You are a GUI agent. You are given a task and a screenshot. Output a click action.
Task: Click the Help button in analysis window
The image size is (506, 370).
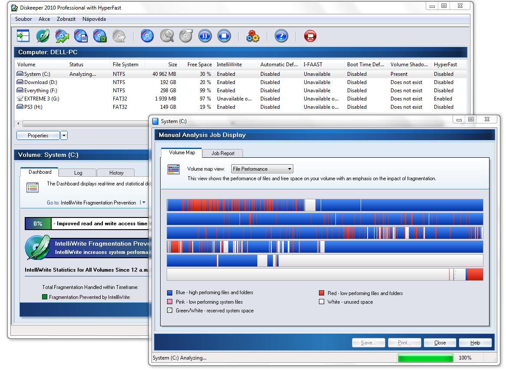475,343
